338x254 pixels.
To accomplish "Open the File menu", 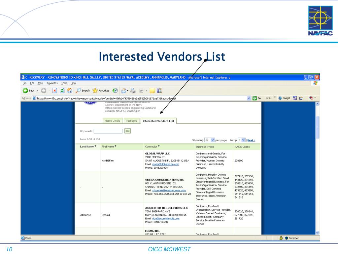I will [24, 83].
